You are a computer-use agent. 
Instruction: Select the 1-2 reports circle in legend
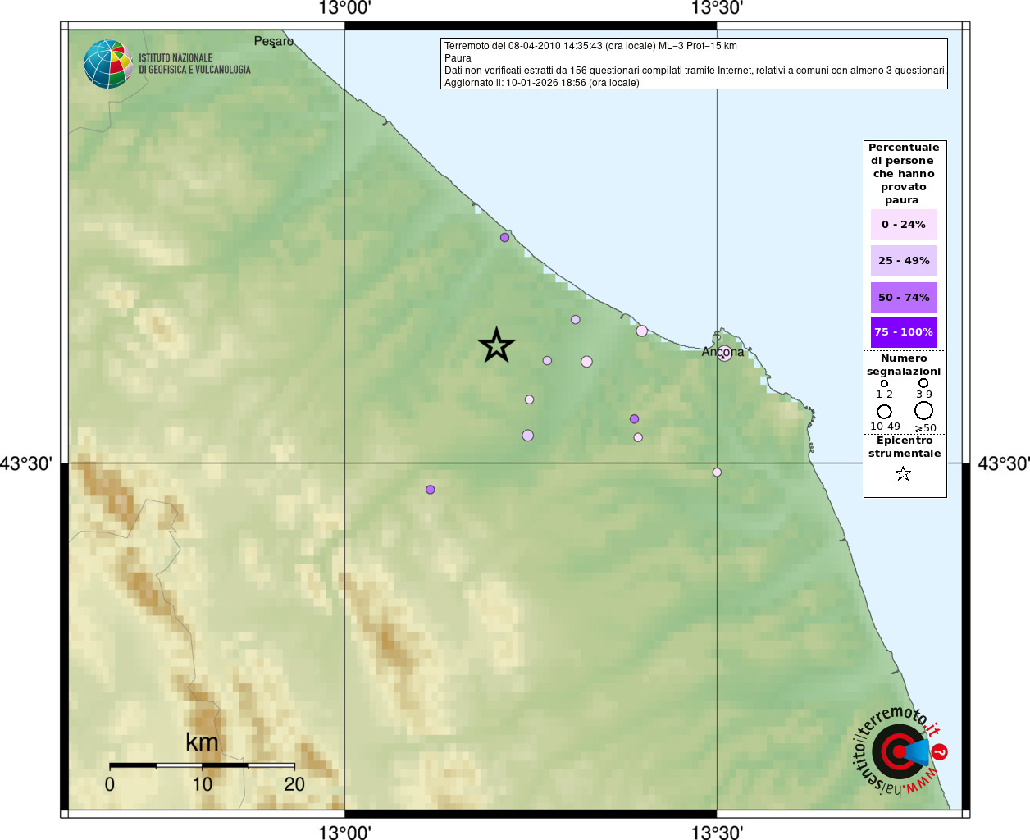coord(884,383)
